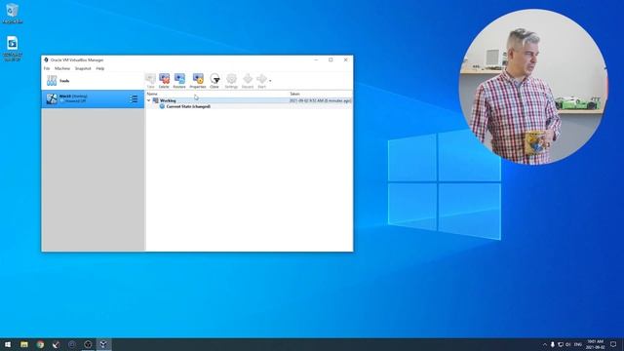Click the Delete snapshot toolbar icon
The width and height of the screenshot is (624, 351).
click(x=164, y=81)
